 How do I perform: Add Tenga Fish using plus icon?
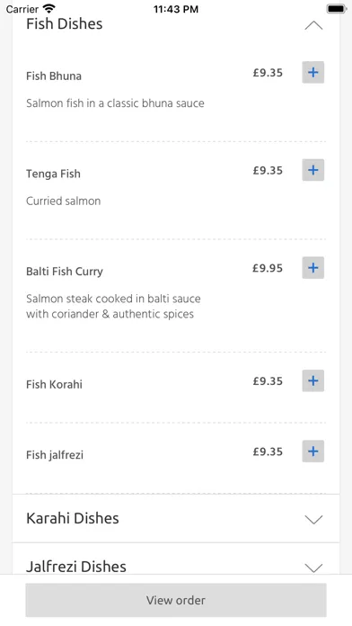(312, 170)
